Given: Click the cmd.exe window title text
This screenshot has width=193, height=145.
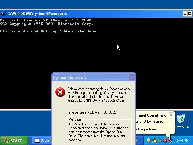Looking at the screenshot, I should click(x=37, y=14).
